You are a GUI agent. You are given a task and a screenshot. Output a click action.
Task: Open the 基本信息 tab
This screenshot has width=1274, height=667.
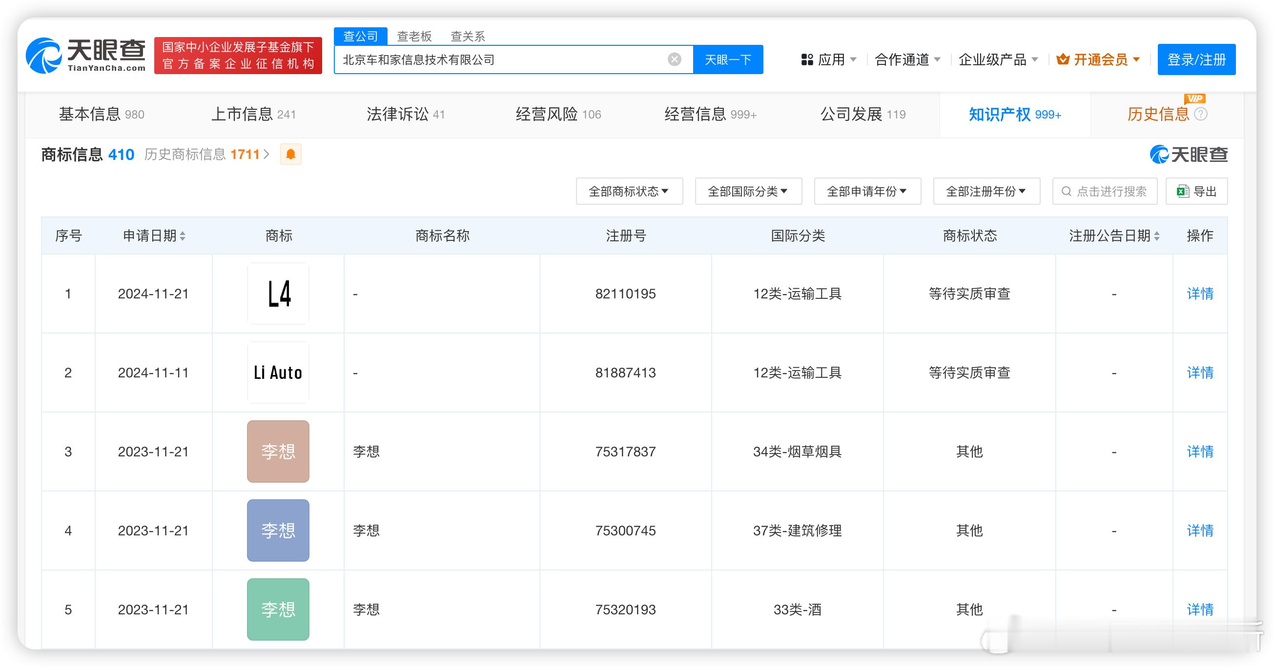tap(102, 114)
